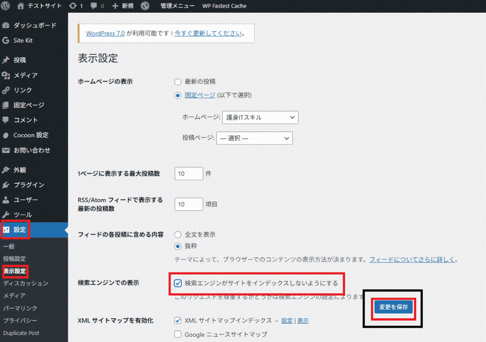The height and width of the screenshot is (342, 486).
Task: Open プライバシー submenu
Action: coord(20,321)
